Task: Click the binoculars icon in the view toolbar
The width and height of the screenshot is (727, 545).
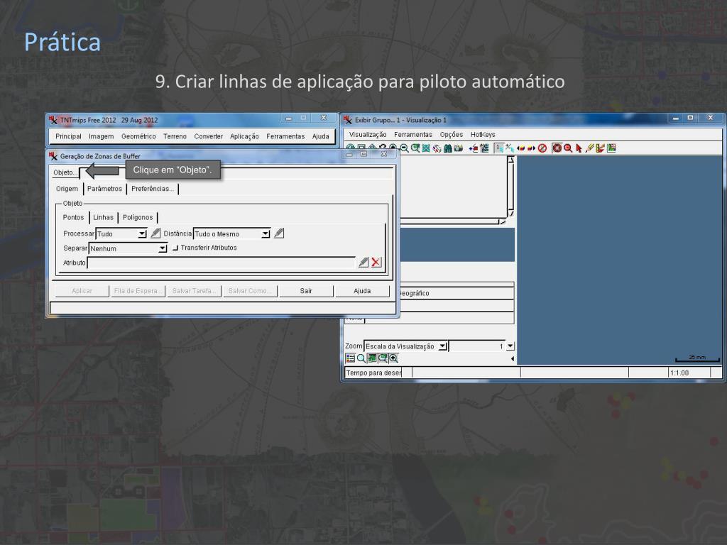Action: pyautogui.click(x=447, y=148)
